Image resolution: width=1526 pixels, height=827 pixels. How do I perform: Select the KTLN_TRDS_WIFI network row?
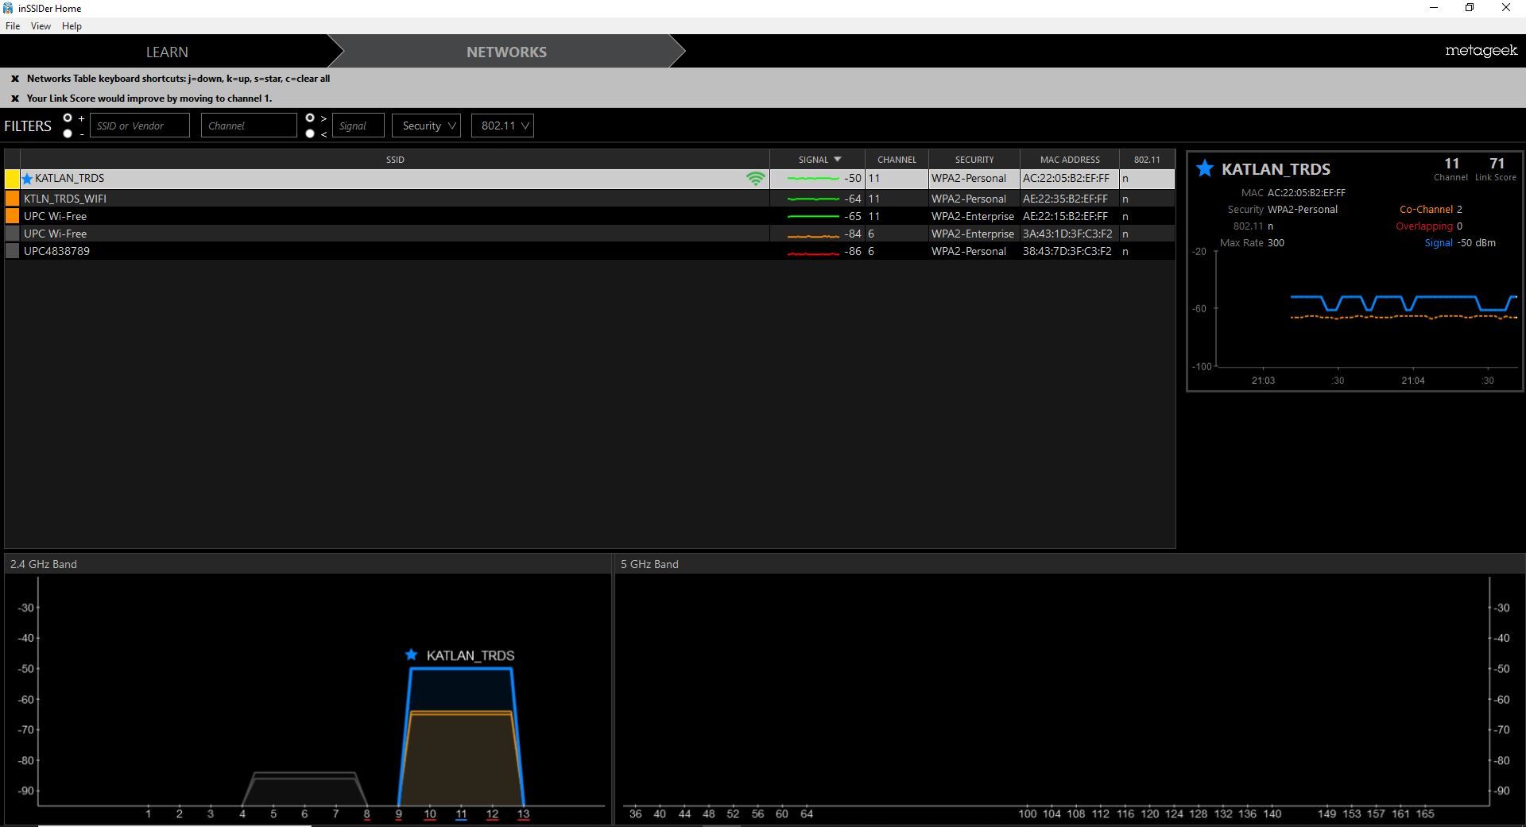(590, 199)
